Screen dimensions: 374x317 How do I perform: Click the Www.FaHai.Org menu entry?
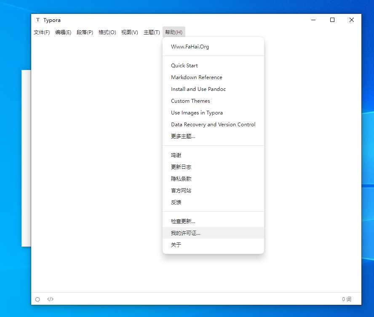coord(213,47)
